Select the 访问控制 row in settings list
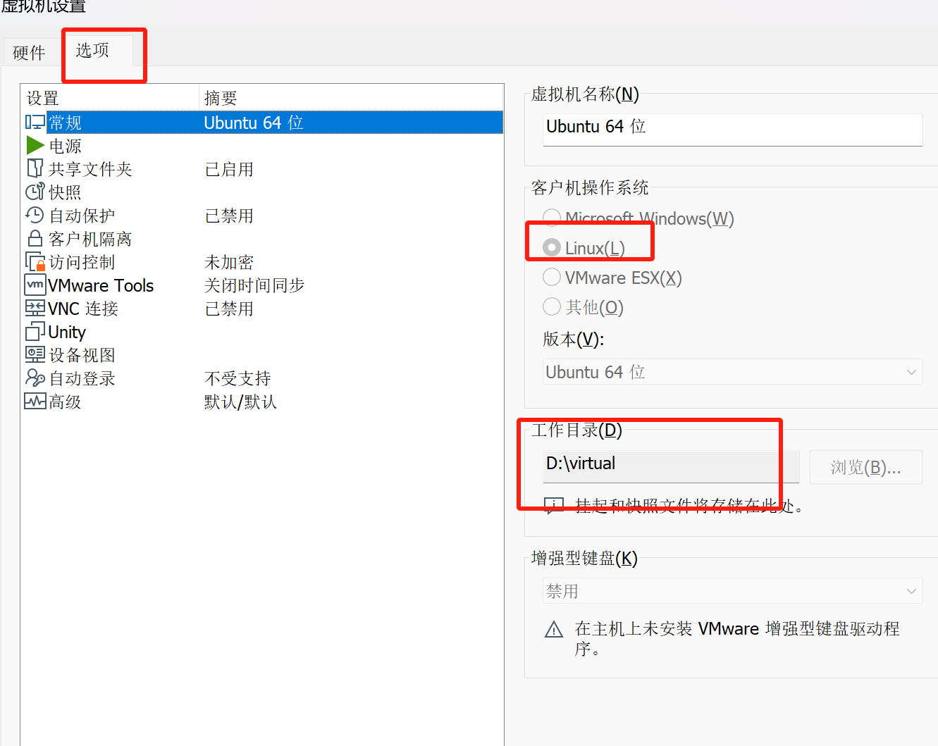 tap(82, 262)
